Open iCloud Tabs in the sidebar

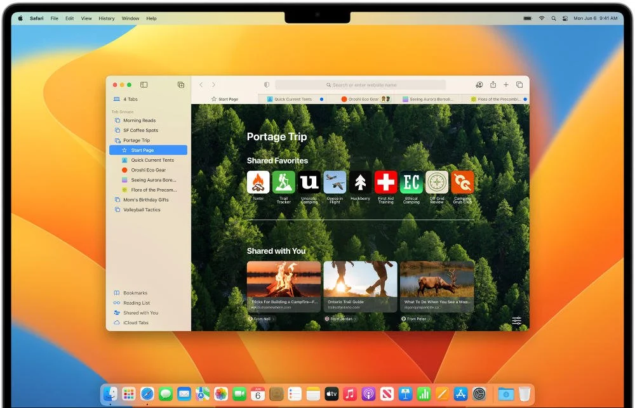pyautogui.click(x=148, y=322)
